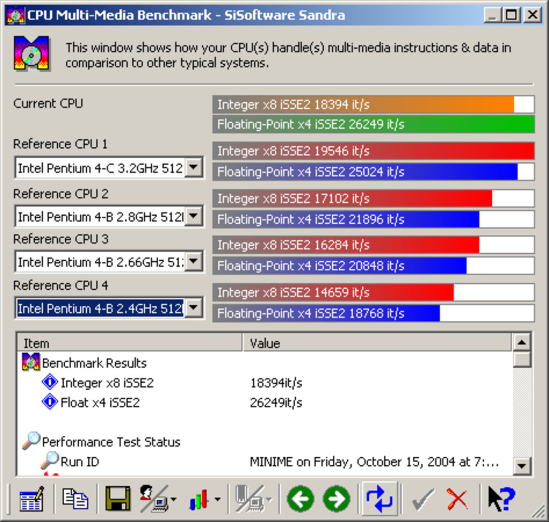
Task: Select the Run ID row
Action: click(x=80, y=461)
